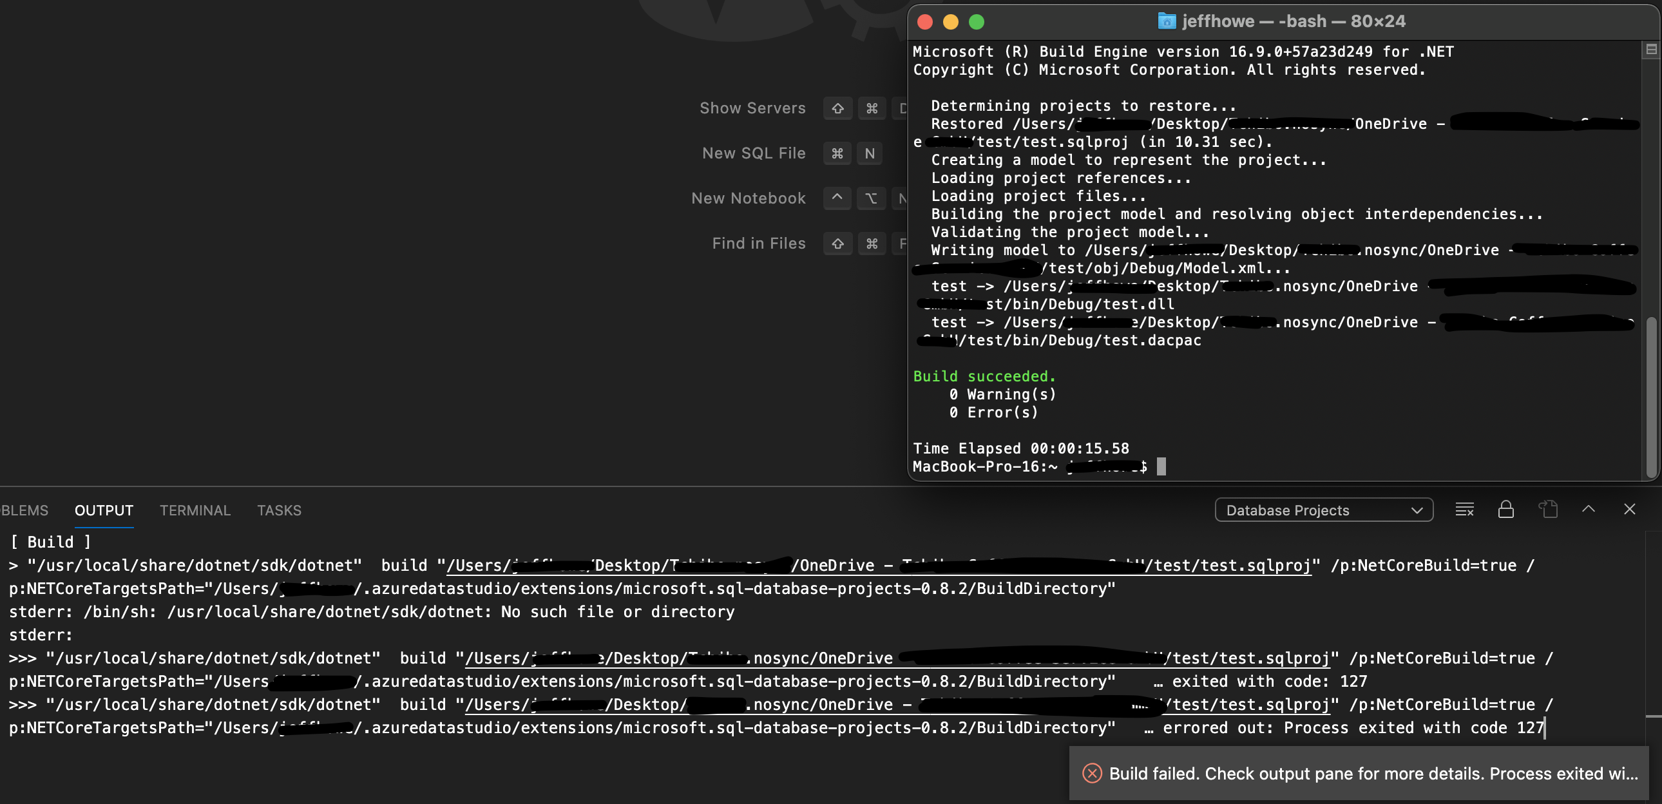Close the Terminal window with the red button
1662x804 pixels.
(924, 22)
